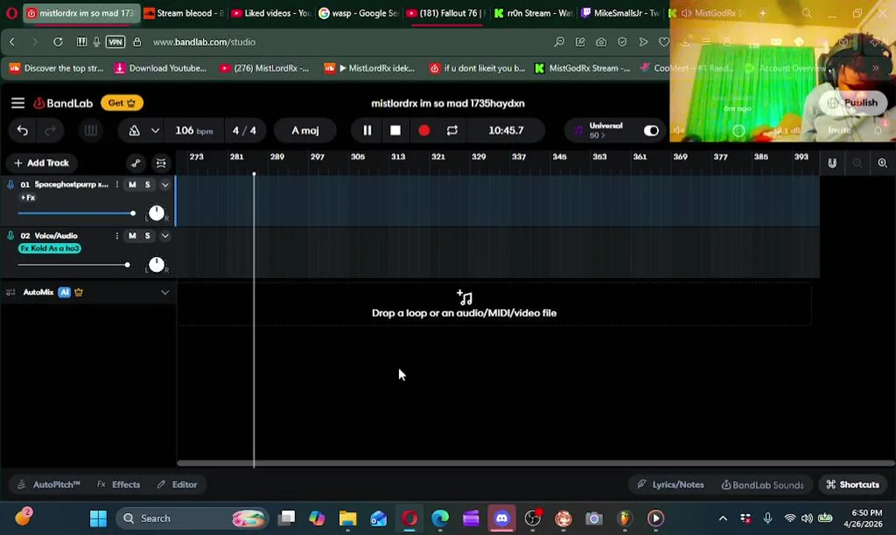Click the 10:45.7 time display

point(506,131)
